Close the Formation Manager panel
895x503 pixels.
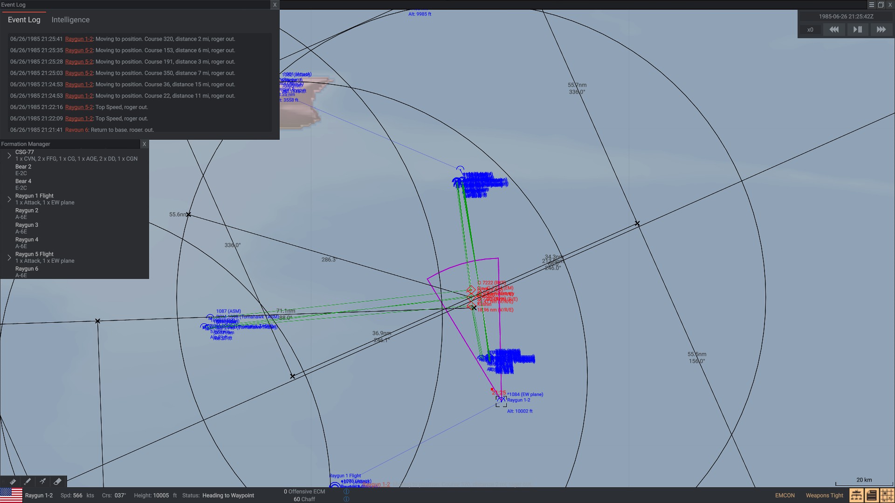(x=144, y=144)
